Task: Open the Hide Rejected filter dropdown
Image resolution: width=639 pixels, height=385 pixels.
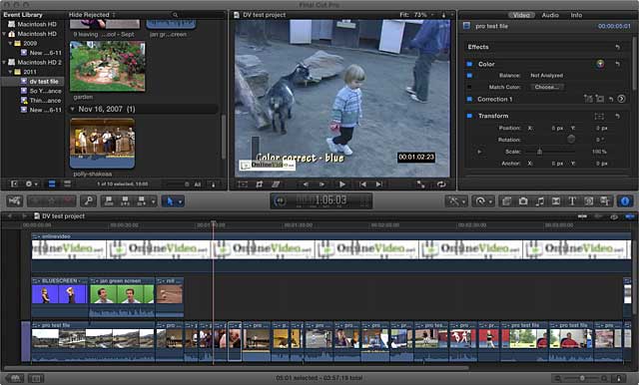Action: click(x=92, y=15)
